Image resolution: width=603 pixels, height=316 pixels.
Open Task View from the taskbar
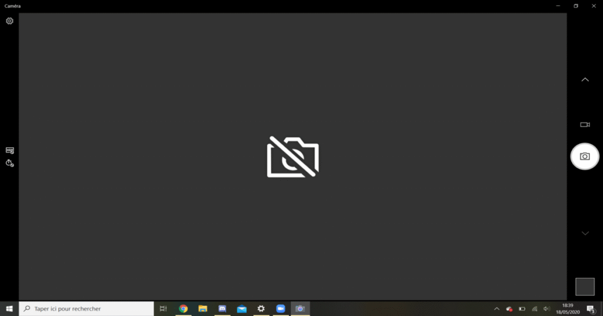pos(164,308)
